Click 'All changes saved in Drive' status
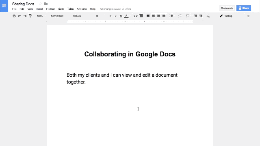Image resolution: width=260 pixels, height=146 pixels. pyautogui.click(x=115, y=9)
